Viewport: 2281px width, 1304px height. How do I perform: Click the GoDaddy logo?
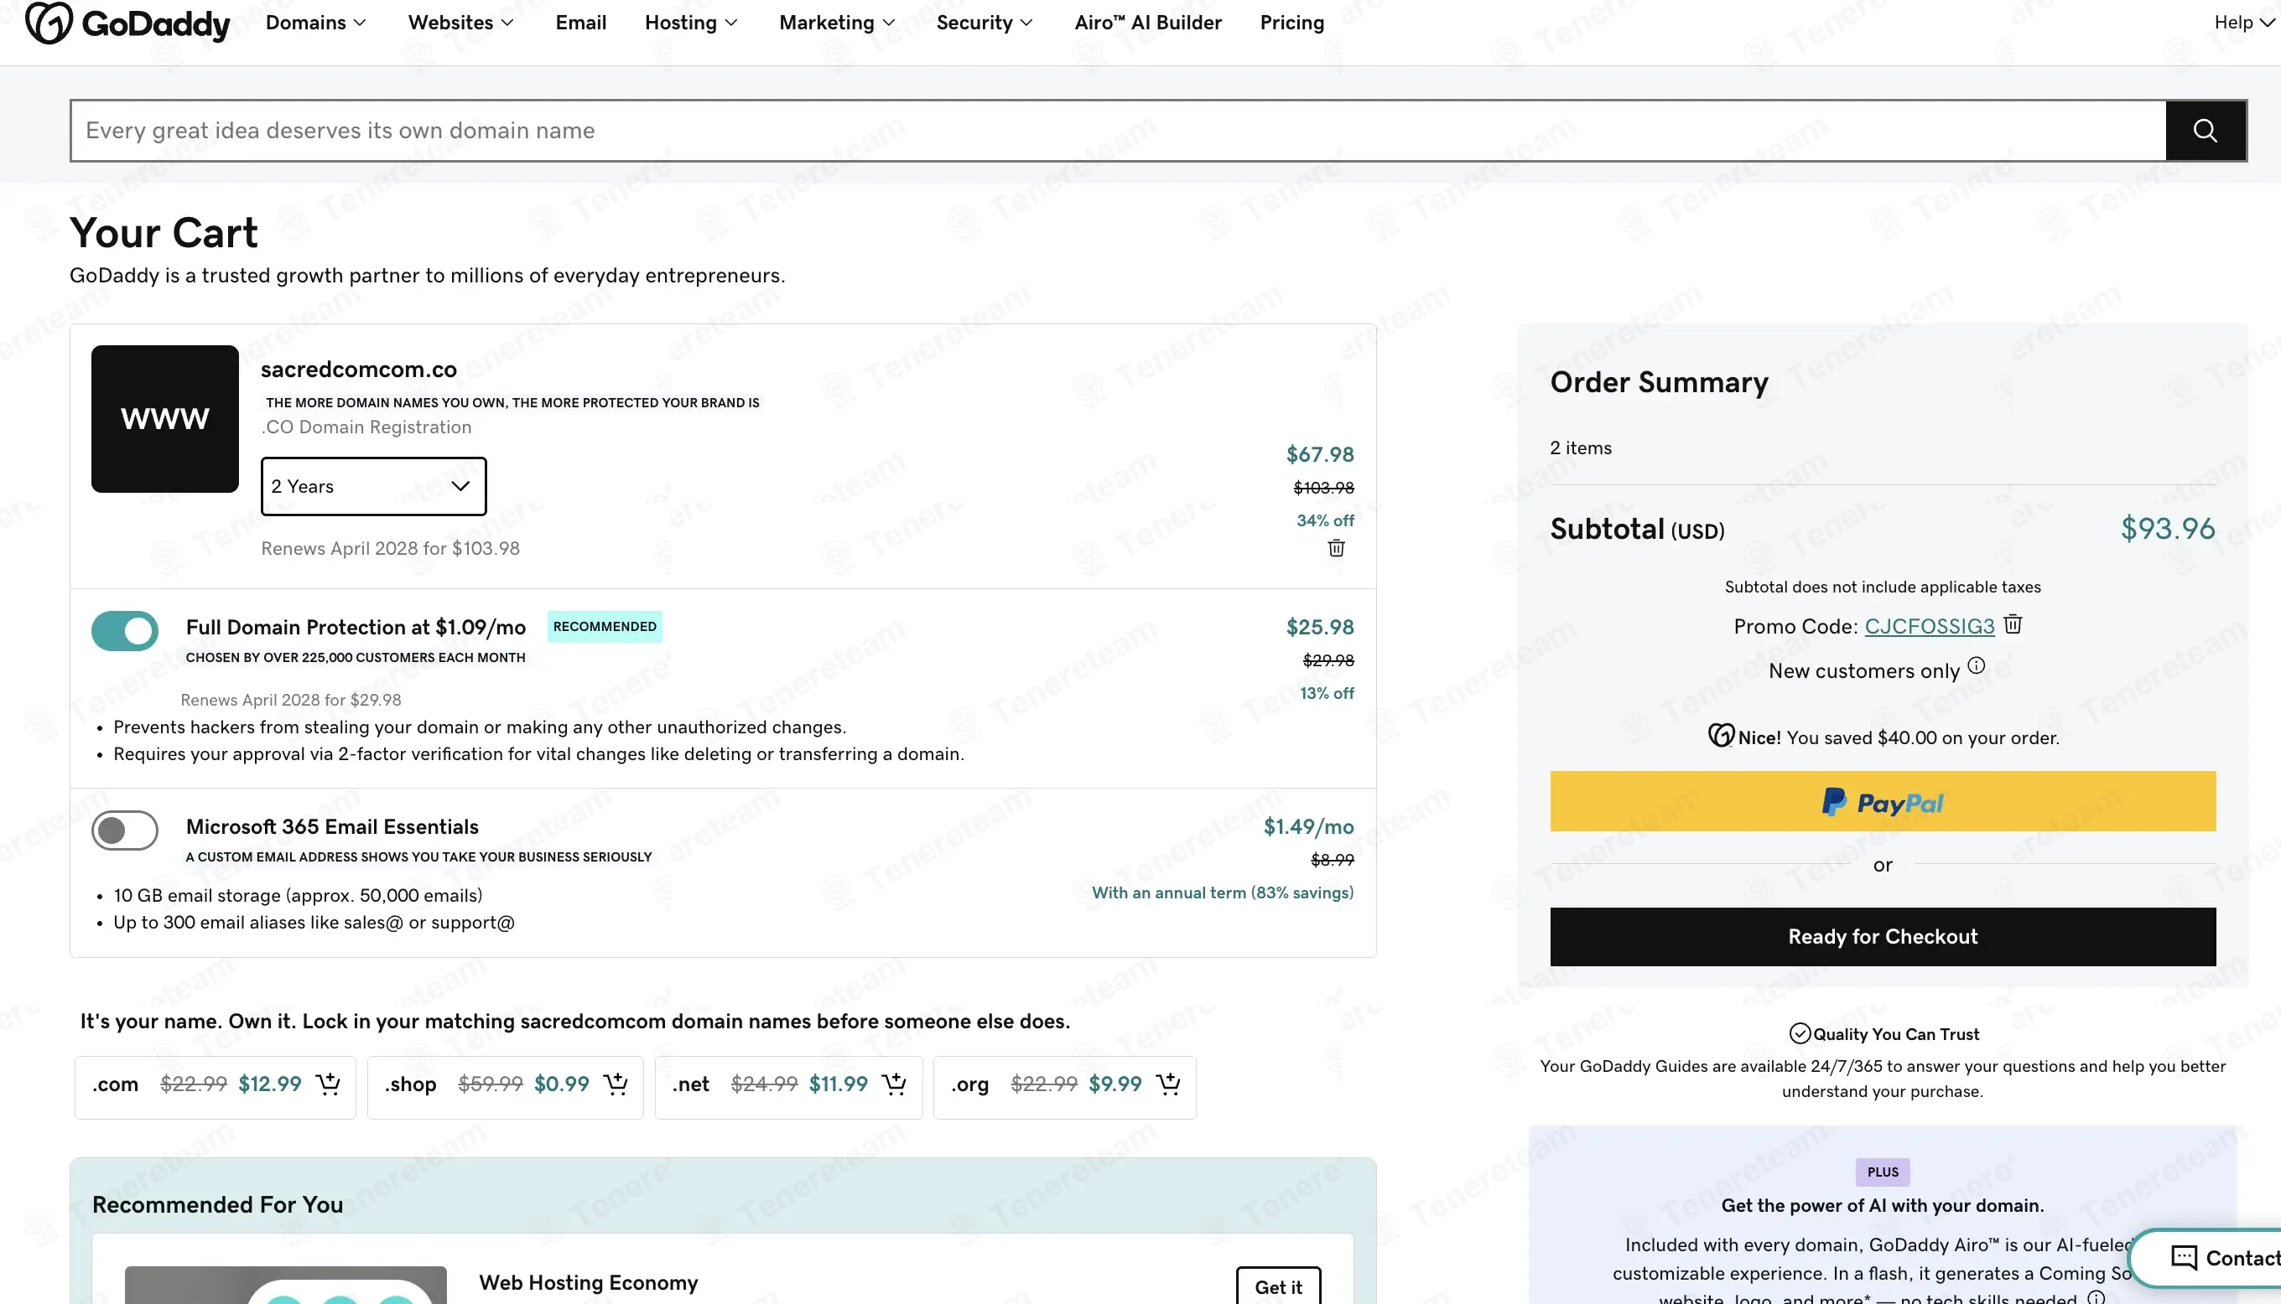tap(127, 23)
